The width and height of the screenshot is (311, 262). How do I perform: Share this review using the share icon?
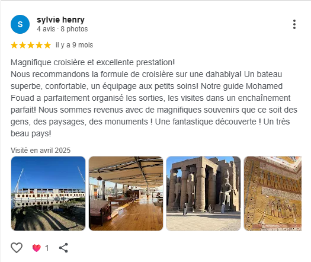point(63,248)
